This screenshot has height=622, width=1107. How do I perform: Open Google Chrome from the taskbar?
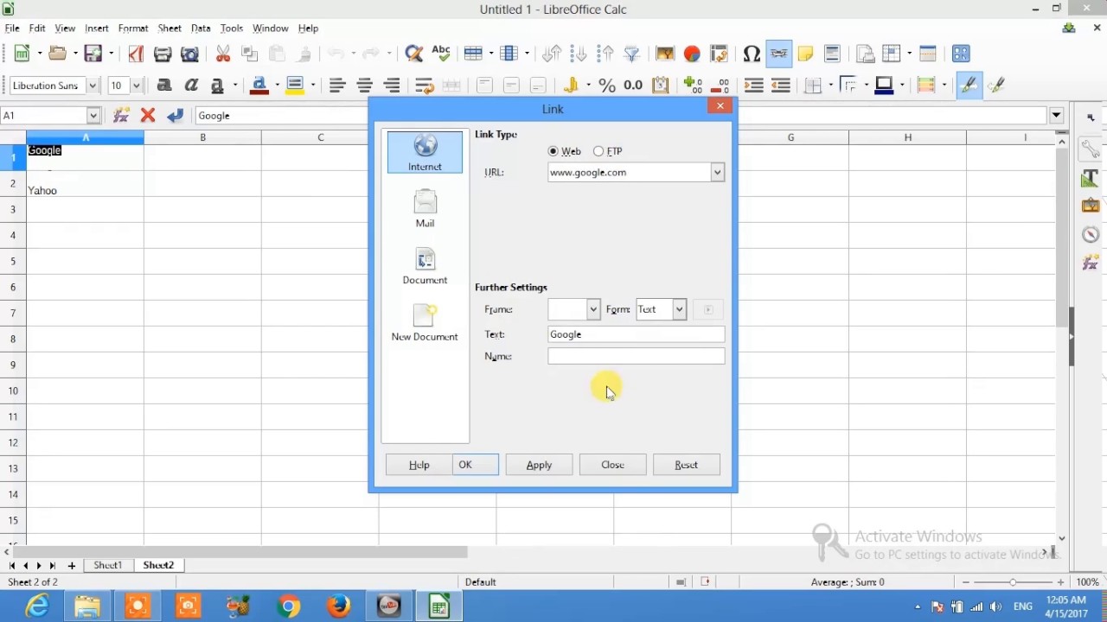pyautogui.click(x=289, y=606)
